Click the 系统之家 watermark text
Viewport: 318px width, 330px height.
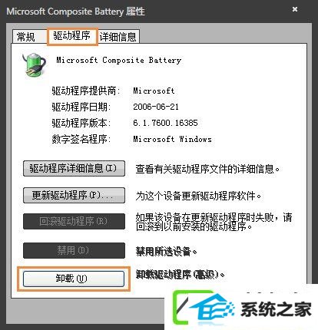[x=277, y=309]
